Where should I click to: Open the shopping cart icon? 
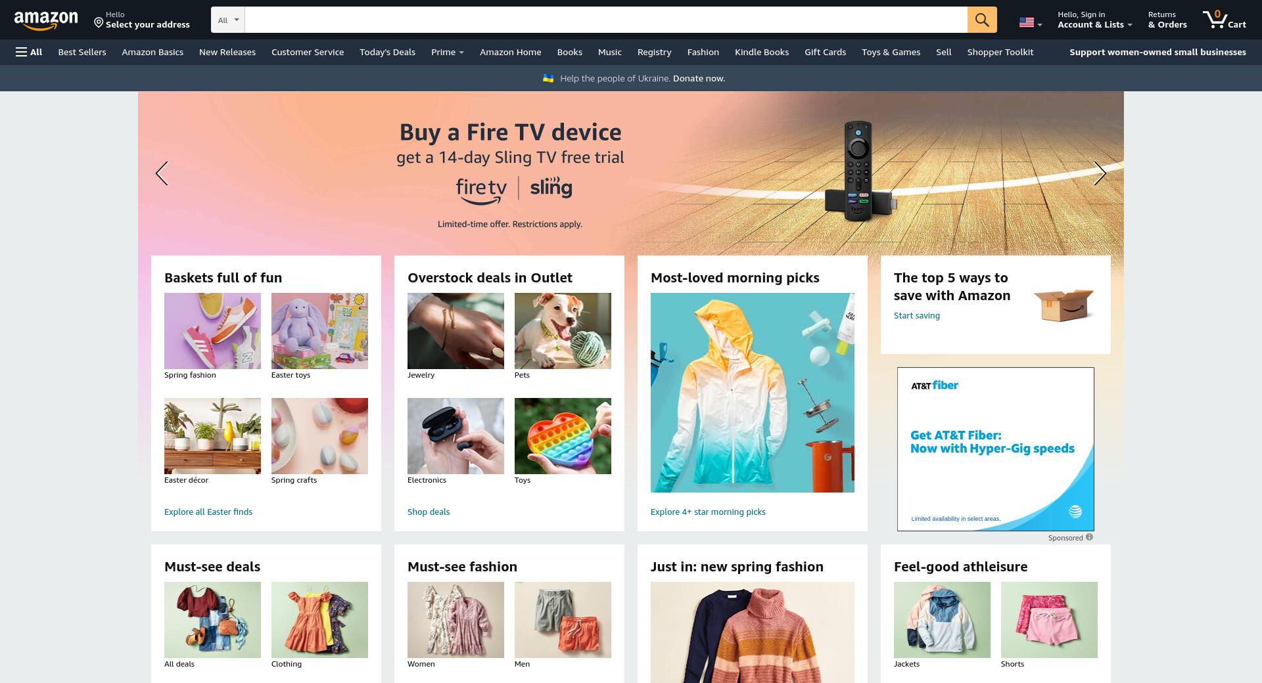coord(1225,20)
